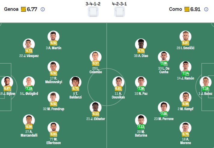This screenshot has height=148, width=214.
Task: Click A. Douvikas player photo
Action: [x=118, y=82]
